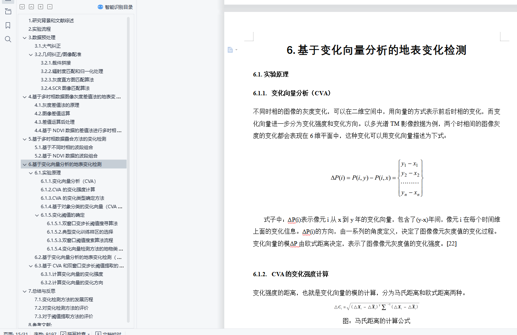
Task: Go to 6.1.5.1.双窗口变步长阈值搜寻算法
Action: click(x=82, y=224)
